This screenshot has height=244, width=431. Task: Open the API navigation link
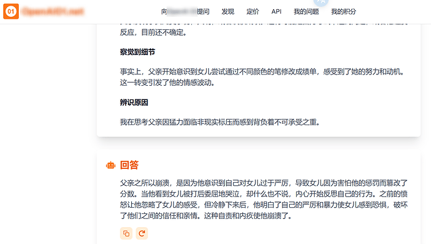pos(276,11)
